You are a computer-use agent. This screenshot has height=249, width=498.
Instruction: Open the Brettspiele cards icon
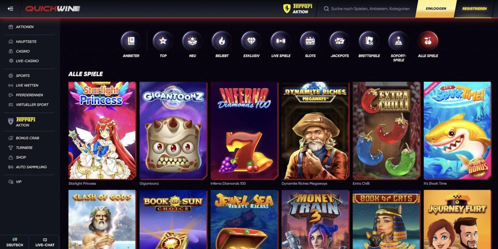[369, 41]
